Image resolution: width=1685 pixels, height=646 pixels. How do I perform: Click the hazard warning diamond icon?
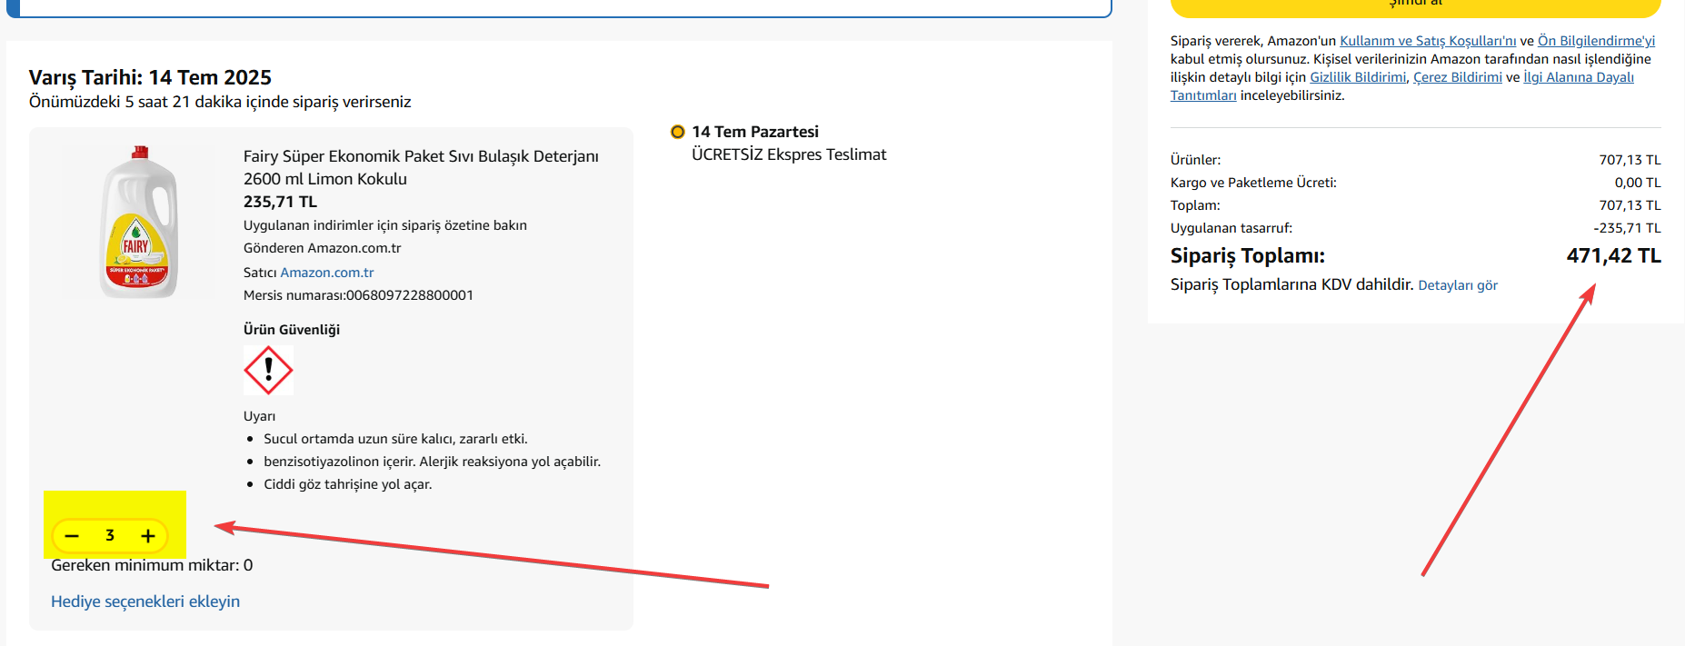pyautogui.click(x=268, y=370)
